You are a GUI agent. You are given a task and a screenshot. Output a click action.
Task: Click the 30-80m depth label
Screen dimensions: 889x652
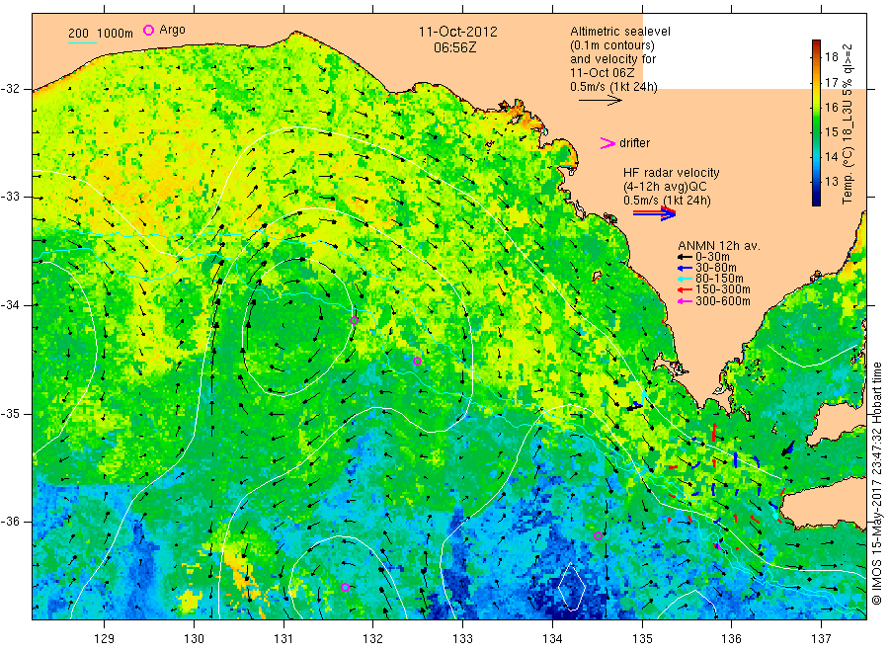716,268
